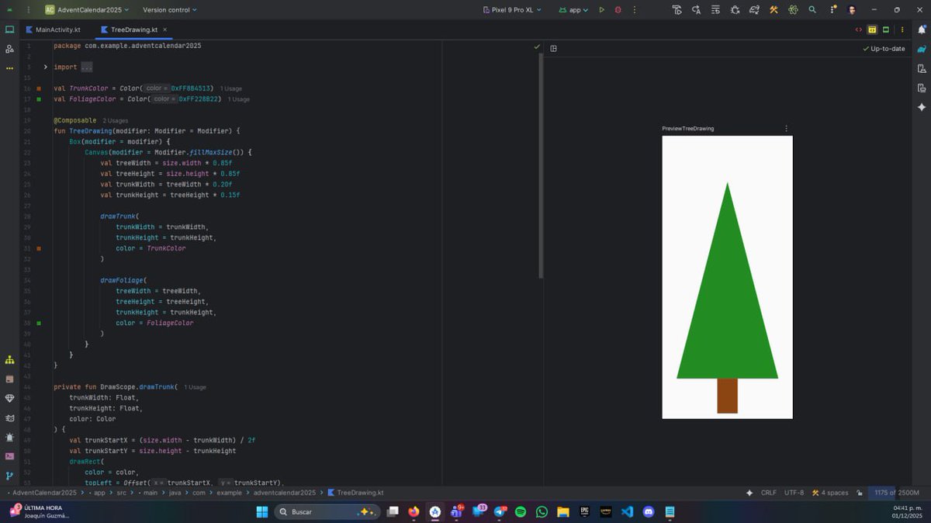931x523 pixels.
Task: Click the atom-shaped toolbar icon
Action: [x=793, y=10]
